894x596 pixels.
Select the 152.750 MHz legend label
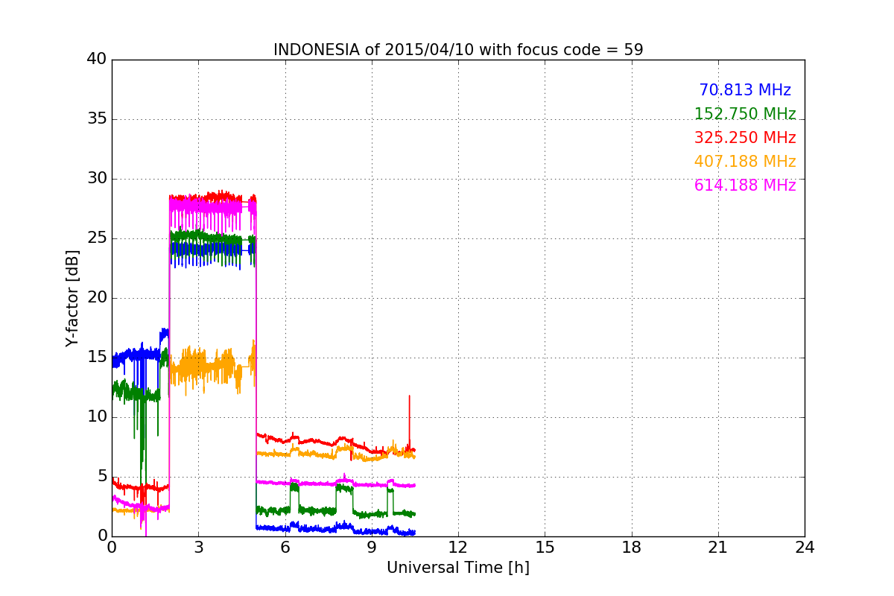[x=745, y=114]
